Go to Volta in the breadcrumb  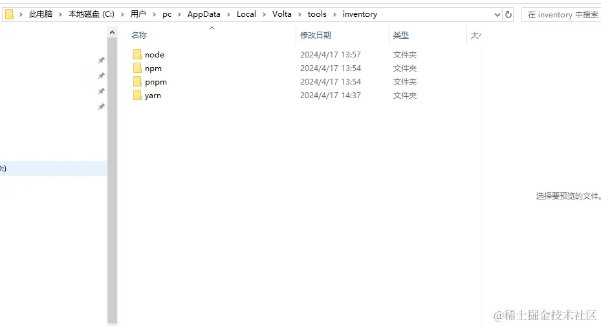tap(281, 14)
